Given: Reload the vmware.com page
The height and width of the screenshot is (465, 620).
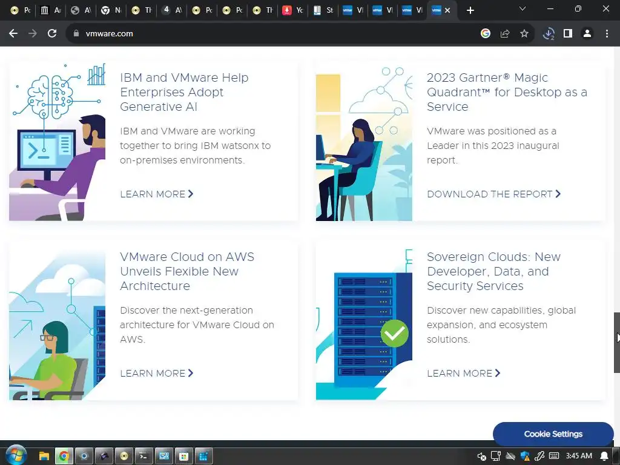Looking at the screenshot, I should tap(52, 34).
